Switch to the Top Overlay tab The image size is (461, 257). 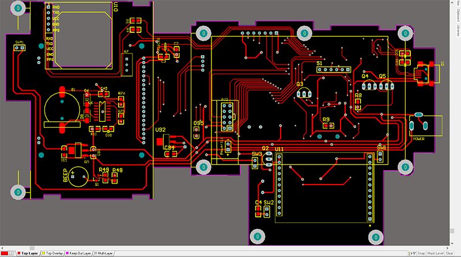[x=52, y=253]
